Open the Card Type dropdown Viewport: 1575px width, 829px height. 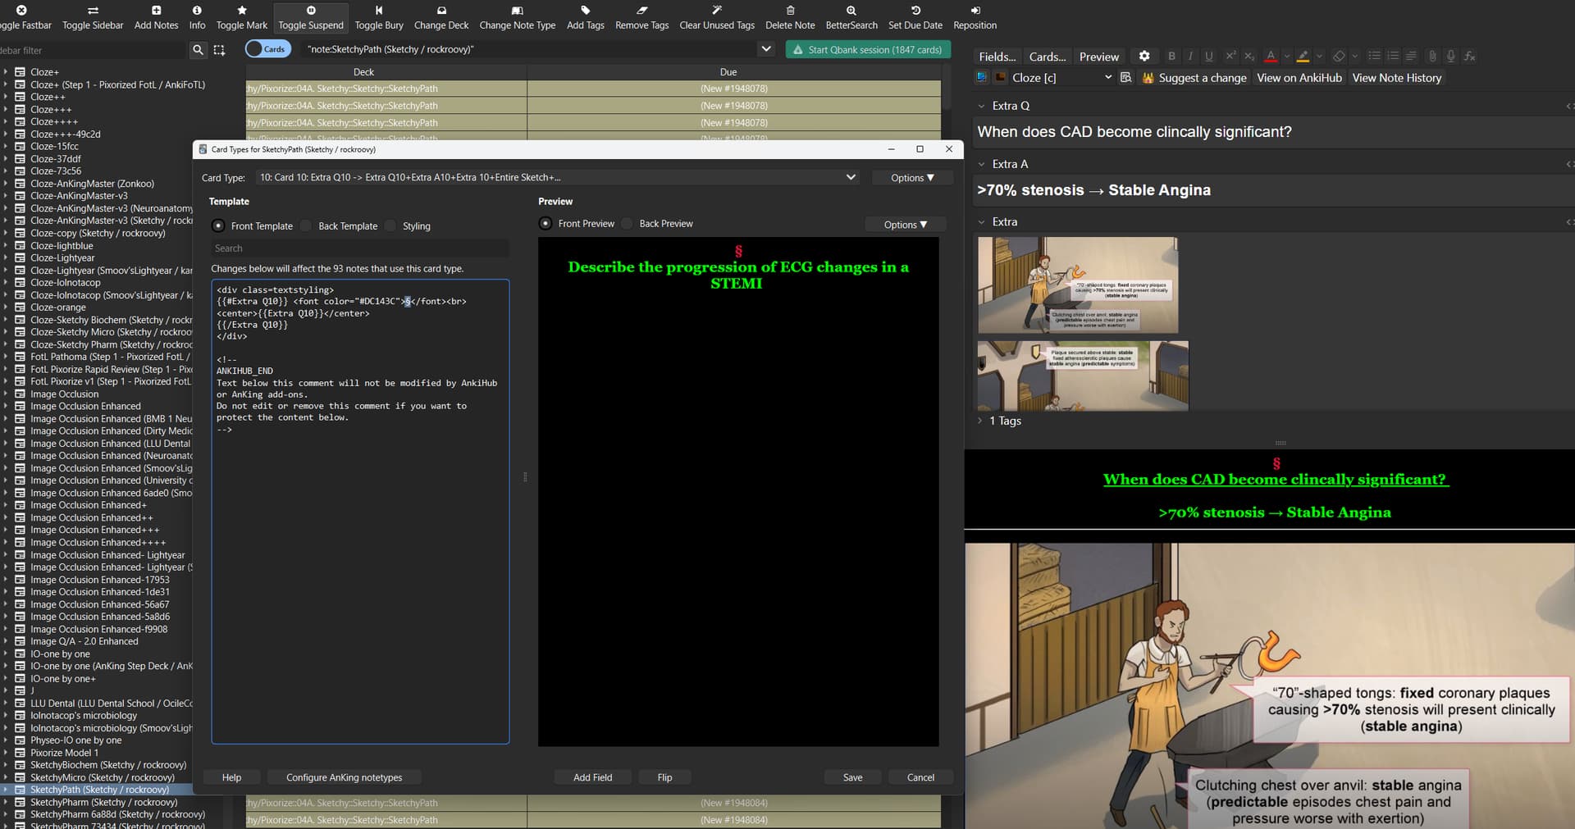[x=558, y=178]
